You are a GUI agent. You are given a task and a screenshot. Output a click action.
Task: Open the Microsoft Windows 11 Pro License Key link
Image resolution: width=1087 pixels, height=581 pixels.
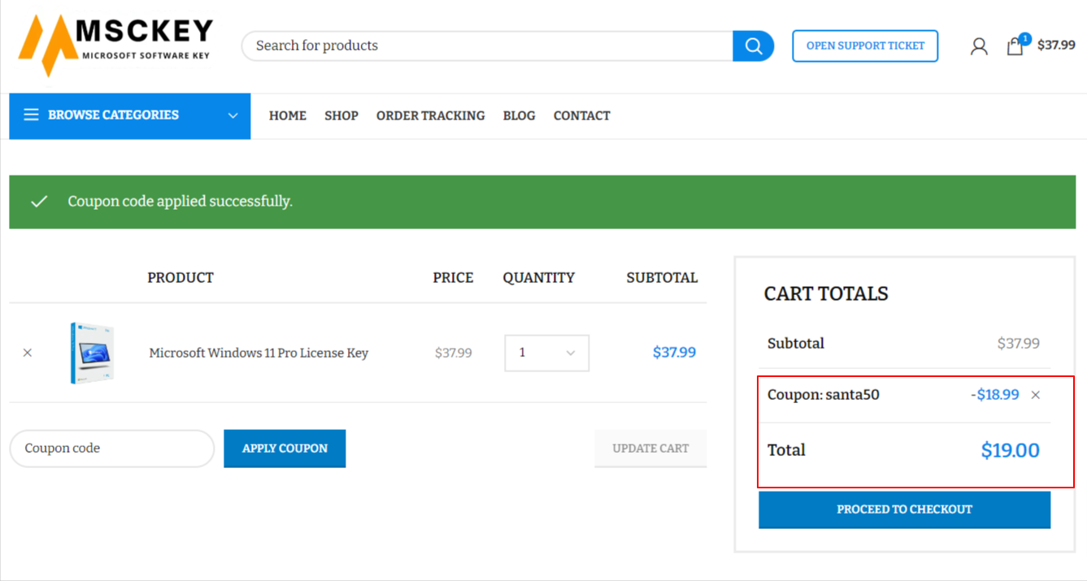[259, 353]
